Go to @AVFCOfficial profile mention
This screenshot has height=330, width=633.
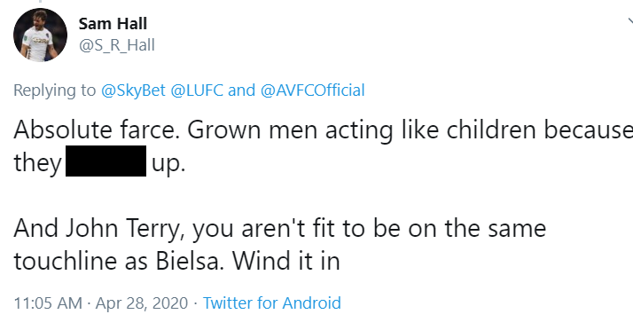click(312, 90)
